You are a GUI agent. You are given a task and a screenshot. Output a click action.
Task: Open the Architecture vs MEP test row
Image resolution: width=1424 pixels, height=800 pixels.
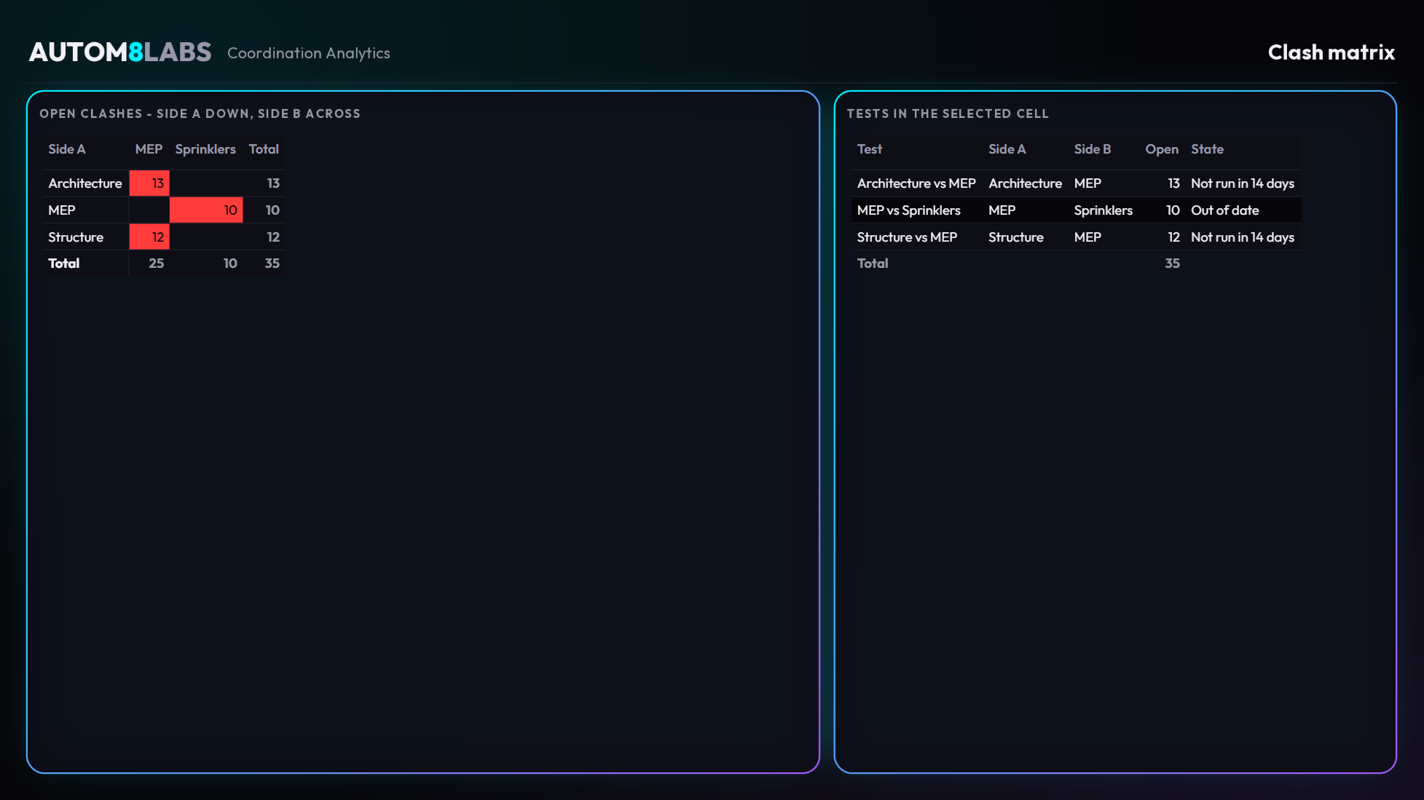1076,183
